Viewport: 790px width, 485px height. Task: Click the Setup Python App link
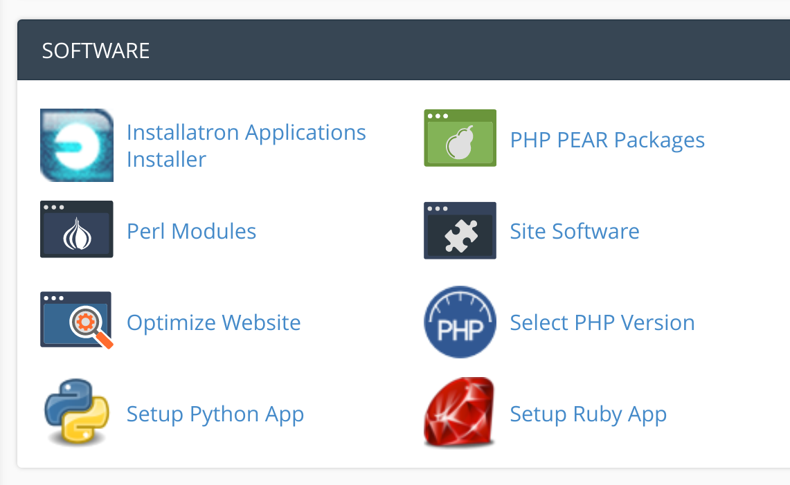[x=215, y=414]
